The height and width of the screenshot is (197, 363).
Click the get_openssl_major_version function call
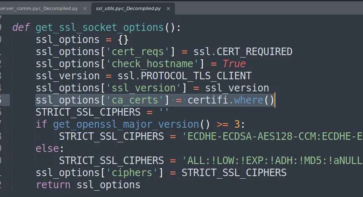click(x=125, y=124)
